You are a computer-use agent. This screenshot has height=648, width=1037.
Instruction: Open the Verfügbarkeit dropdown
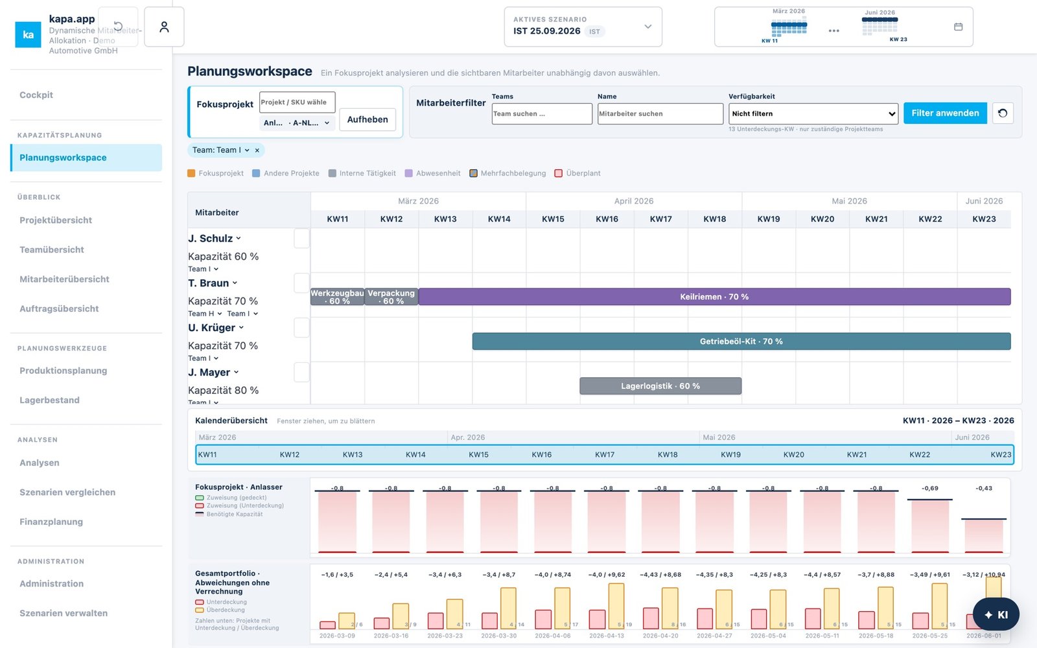click(x=813, y=113)
